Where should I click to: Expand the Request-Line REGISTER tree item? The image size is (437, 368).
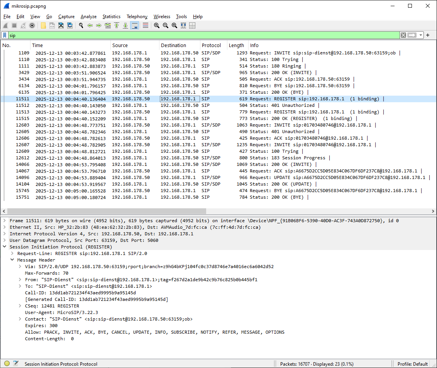(x=13, y=253)
